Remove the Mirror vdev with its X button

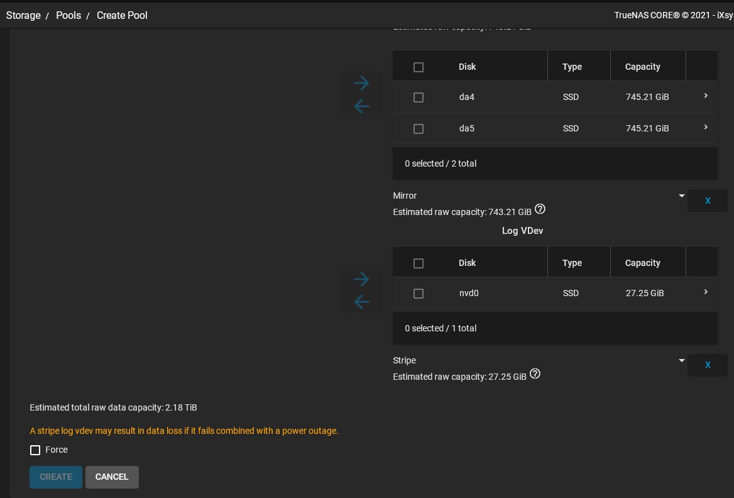(x=708, y=201)
